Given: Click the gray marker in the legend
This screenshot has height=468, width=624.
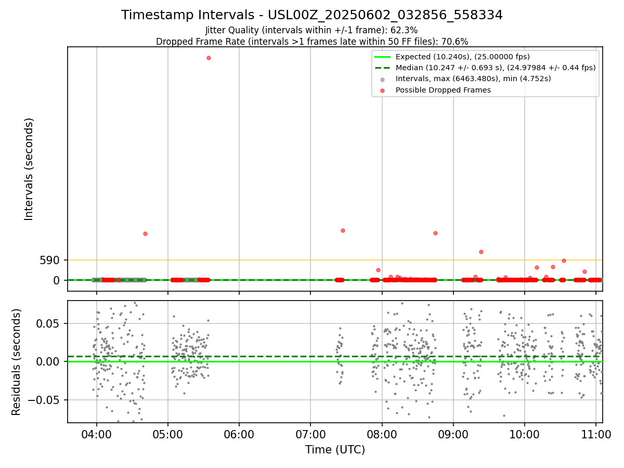Looking at the screenshot, I should coord(383,79).
